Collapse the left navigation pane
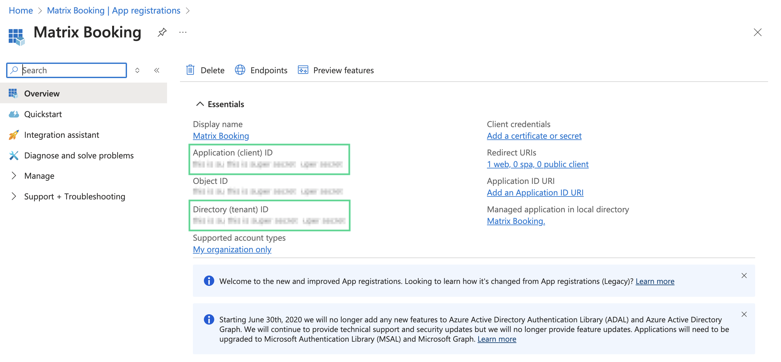Image resolution: width=781 pixels, height=362 pixels. [157, 70]
